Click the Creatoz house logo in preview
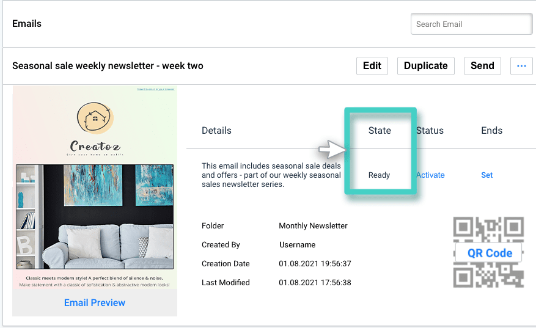This screenshot has width=536, height=328. [95, 119]
